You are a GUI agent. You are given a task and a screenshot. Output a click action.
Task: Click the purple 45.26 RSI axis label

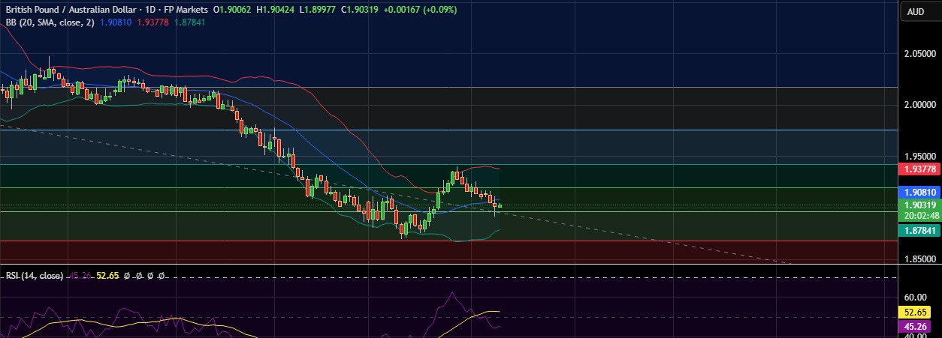914,326
